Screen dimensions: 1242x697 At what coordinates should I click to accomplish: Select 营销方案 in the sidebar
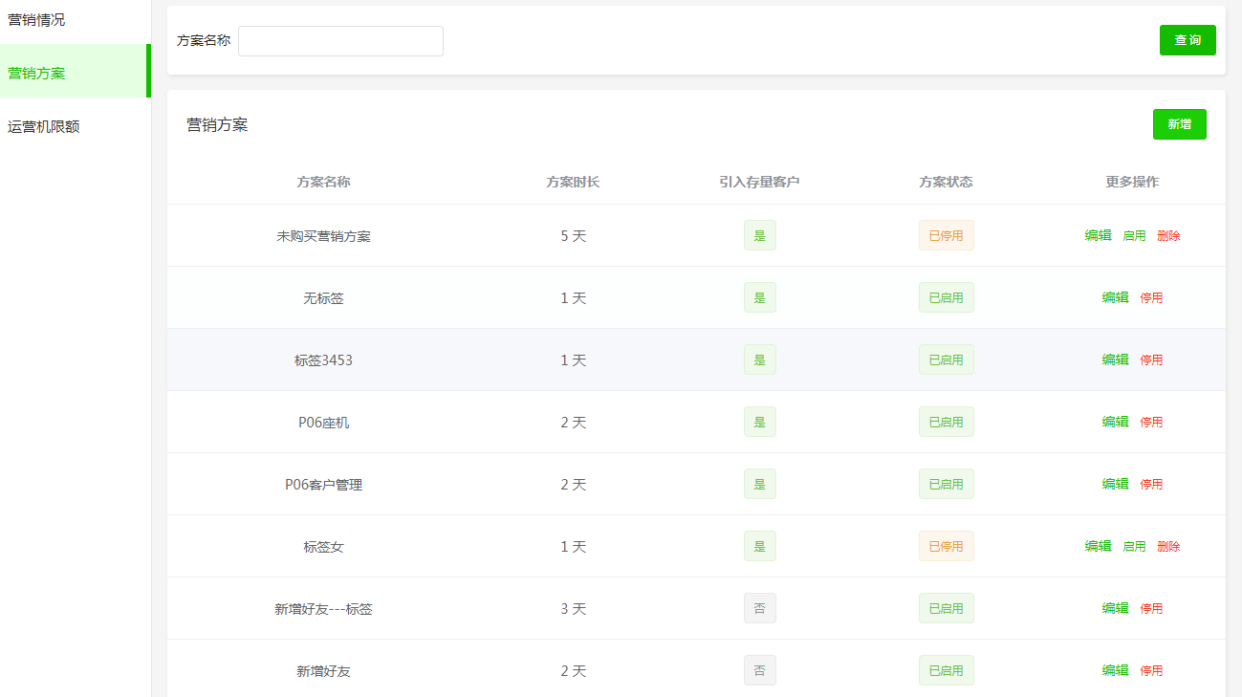[x=36, y=73]
